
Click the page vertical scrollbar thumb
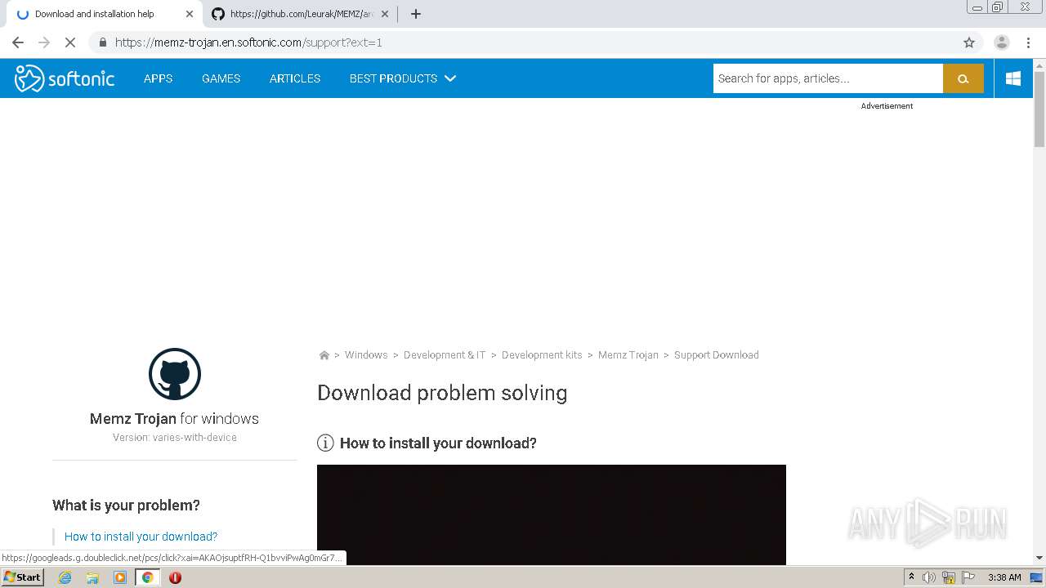point(1039,109)
